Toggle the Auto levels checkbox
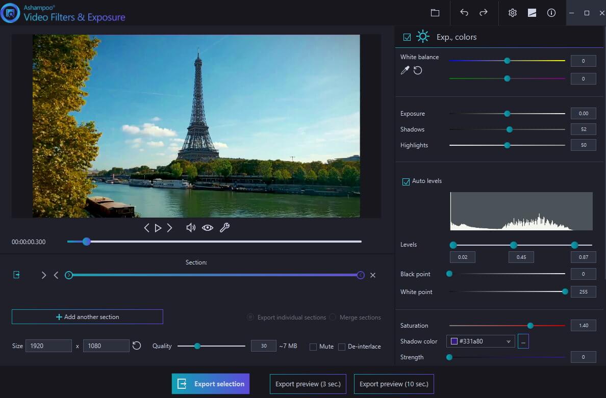Screen dimensions: 606x398 click(x=407, y=181)
